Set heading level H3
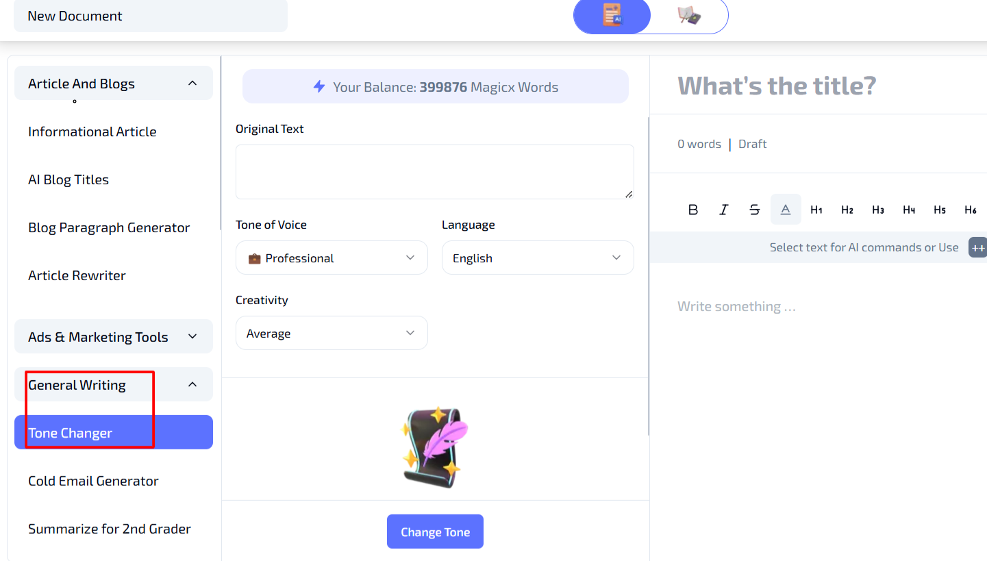Image resolution: width=987 pixels, height=561 pixels. [878, 210]
